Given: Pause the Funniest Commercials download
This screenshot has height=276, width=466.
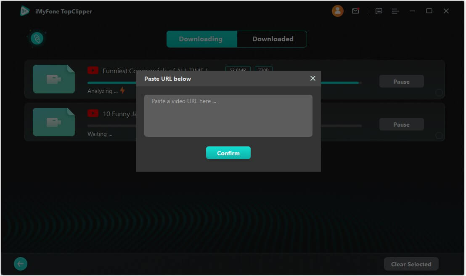Looking at the screenshot, I should [401, 82].
